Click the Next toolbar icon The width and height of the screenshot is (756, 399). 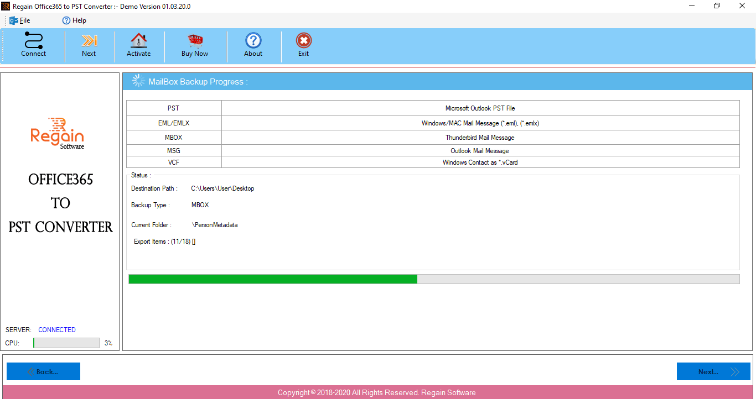89,41
